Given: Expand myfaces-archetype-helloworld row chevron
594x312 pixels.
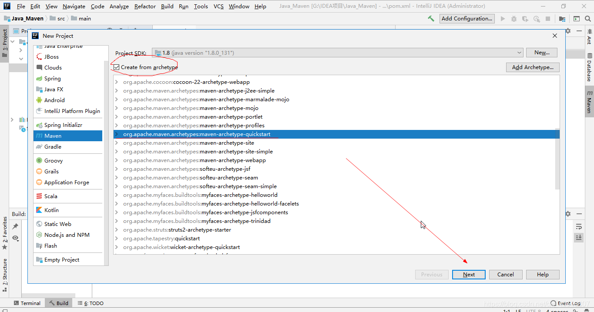Looking at the screenshot, I should [117, 195].
